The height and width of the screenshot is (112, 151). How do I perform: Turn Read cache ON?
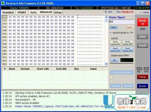pos(115,49)
